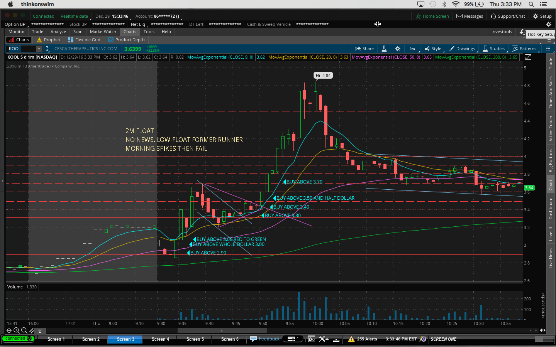The image size is (556, 347).
Task: Click the crosshair pan icon below chart
Action: [9, 330]
